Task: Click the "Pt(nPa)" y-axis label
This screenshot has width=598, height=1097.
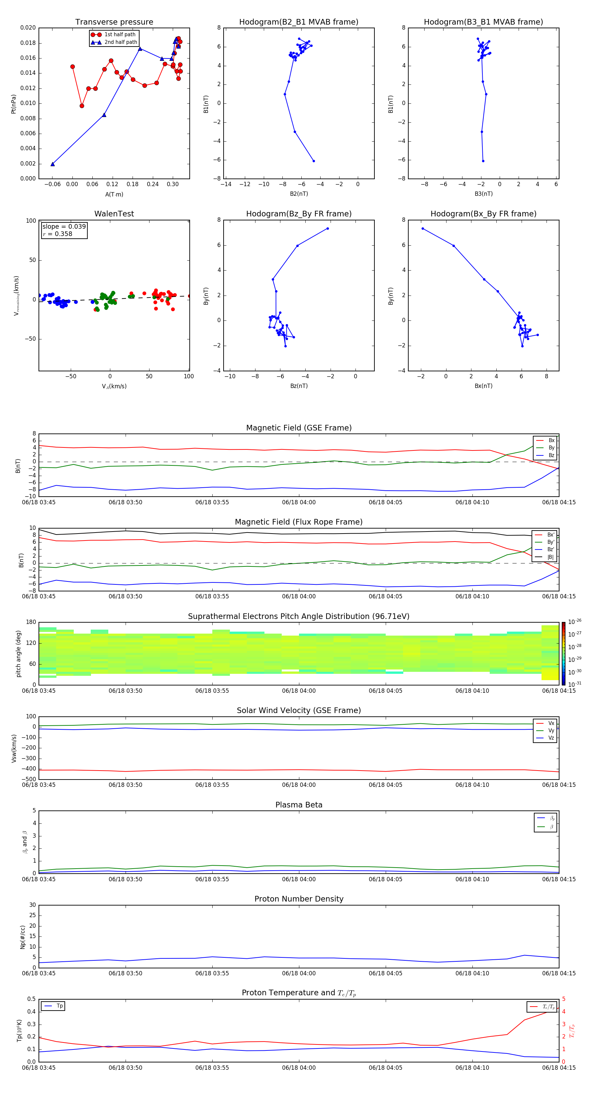Action: (x=14, y=104)
